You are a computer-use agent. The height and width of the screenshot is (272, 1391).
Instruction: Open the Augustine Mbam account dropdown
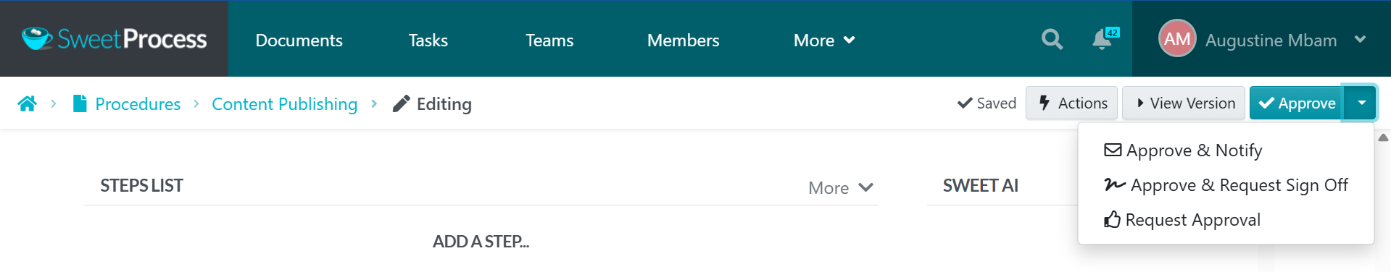click(1360, 39)
